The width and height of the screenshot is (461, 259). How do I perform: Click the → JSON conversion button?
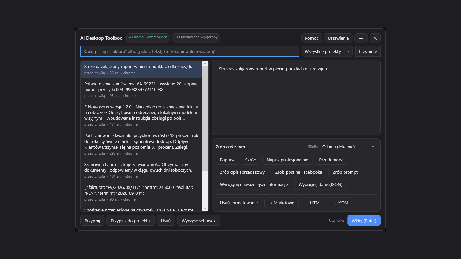coord(340,203)
